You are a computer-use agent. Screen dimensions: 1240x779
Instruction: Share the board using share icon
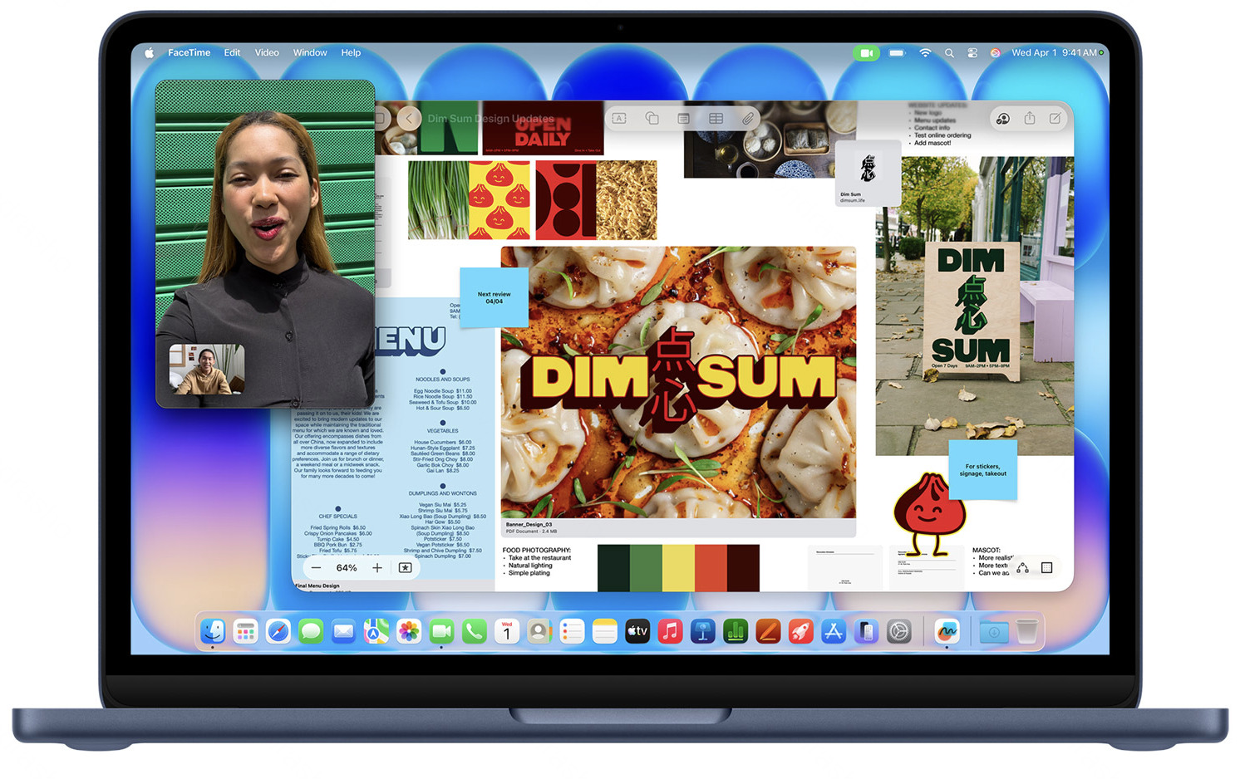1030,119
